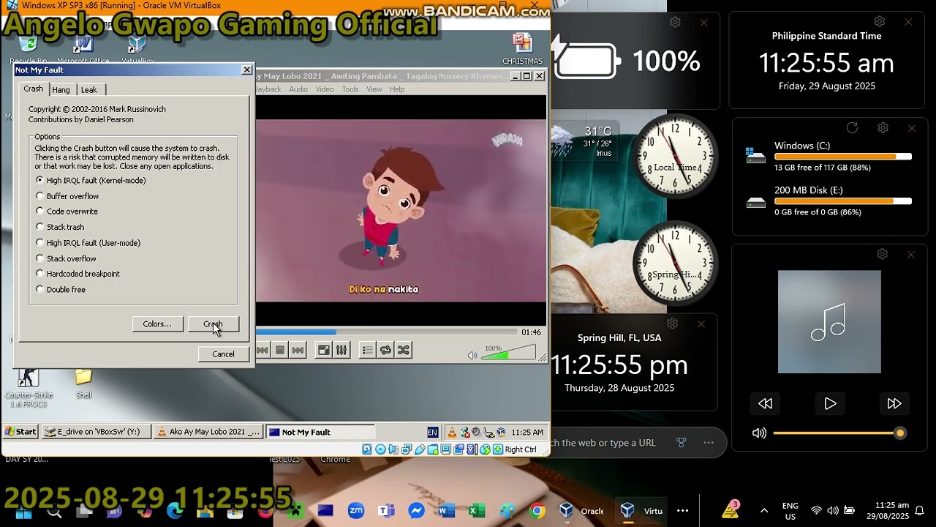
Task: Open the Colors... dialog button
Action: point(157,324)
